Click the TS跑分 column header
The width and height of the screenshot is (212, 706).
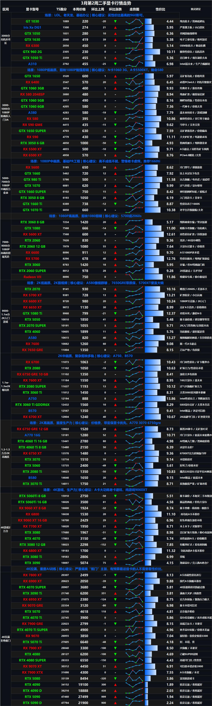(x=62, y=9)
